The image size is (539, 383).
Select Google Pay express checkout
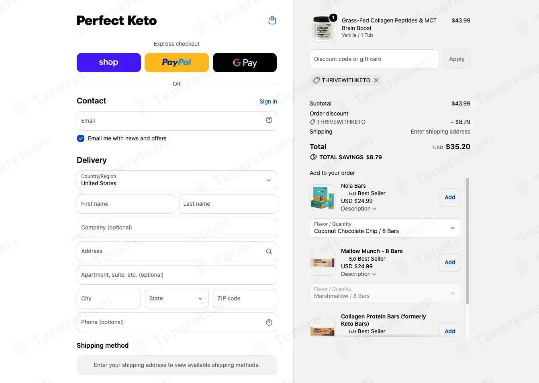245,63
